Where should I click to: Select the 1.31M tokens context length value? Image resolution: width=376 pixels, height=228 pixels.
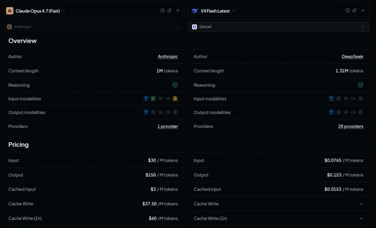tap(349, 71)
